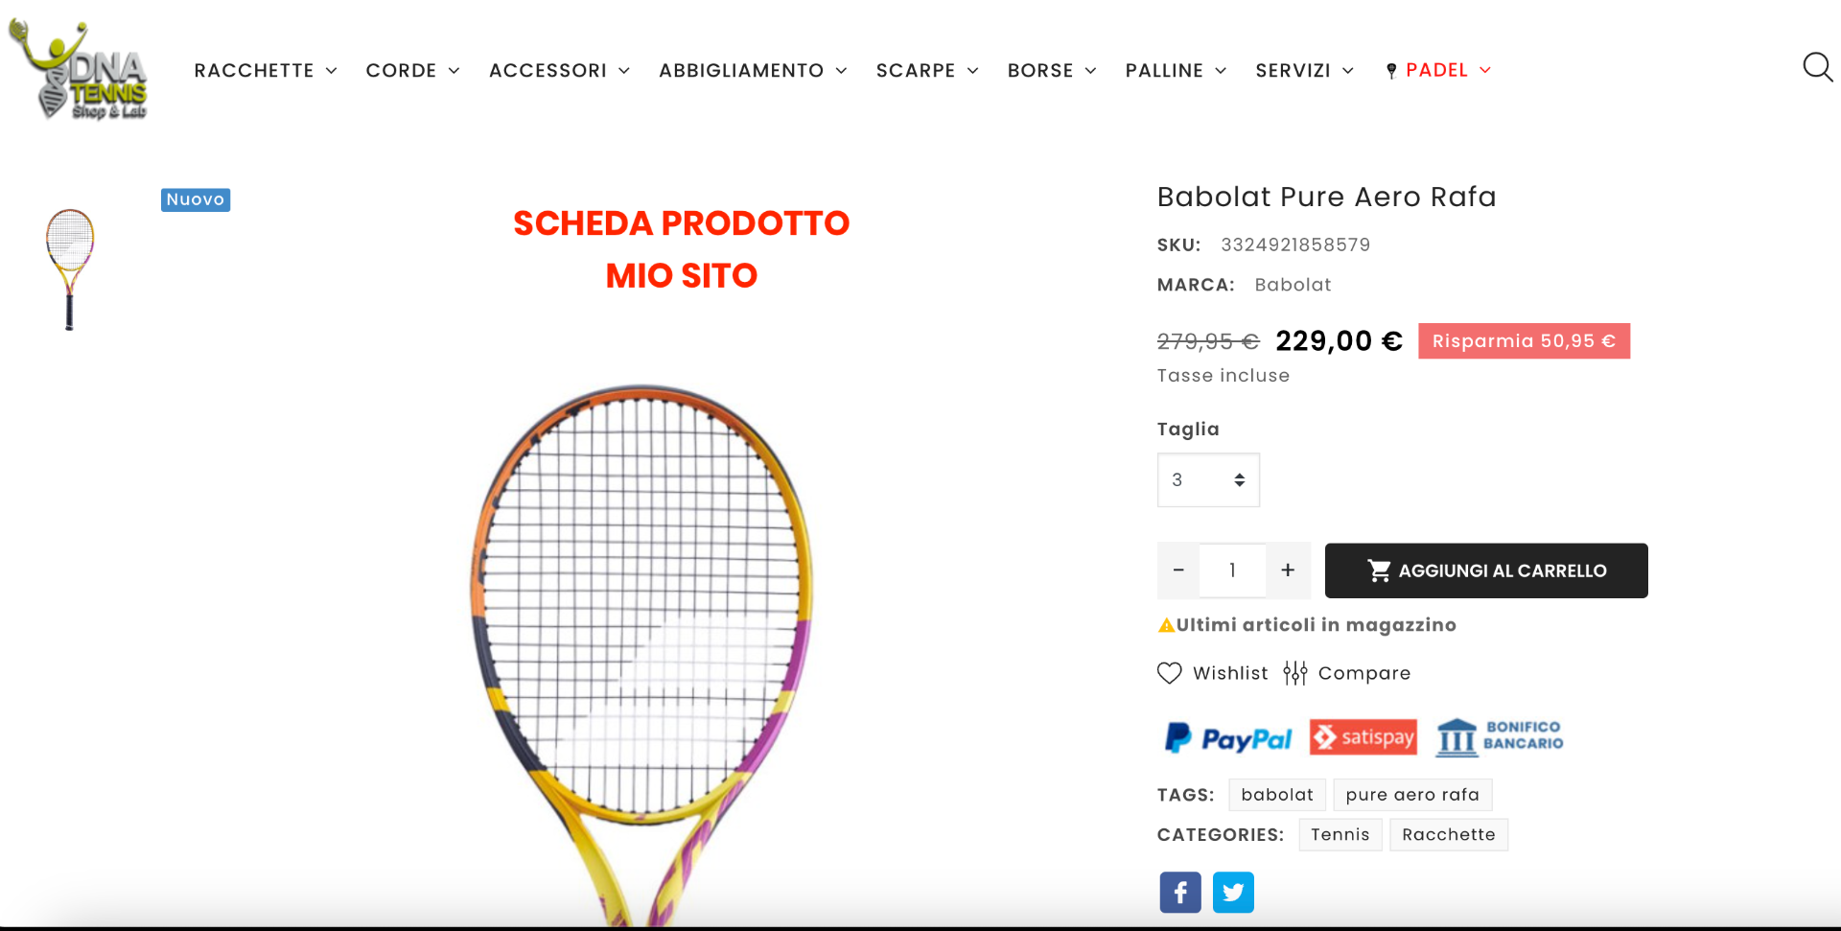Add product with AGGIUNGI AL CARRELLO

(1486, 570)
